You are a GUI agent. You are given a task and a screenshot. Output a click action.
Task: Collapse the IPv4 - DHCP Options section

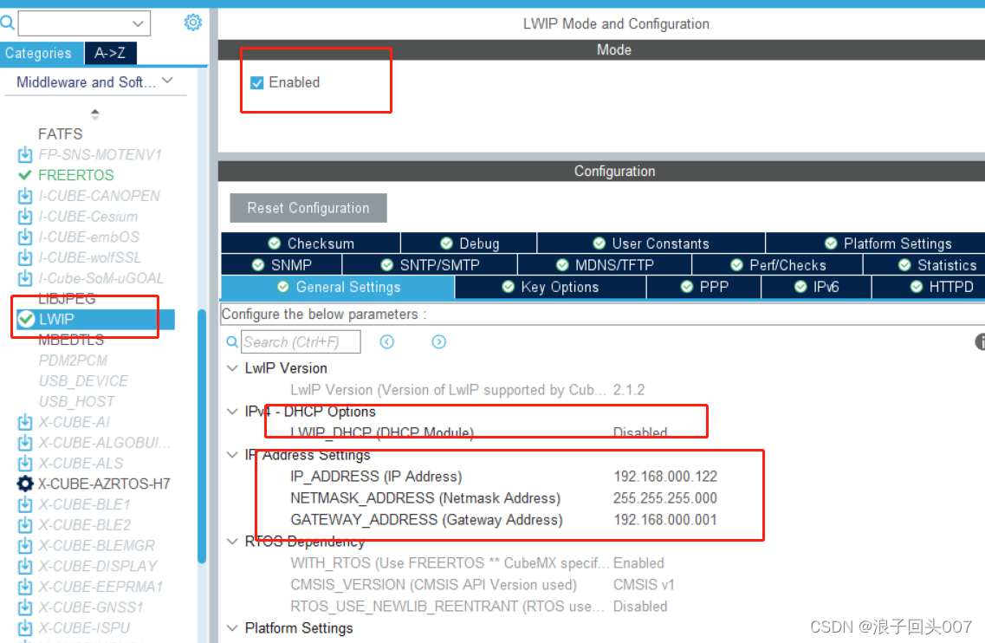pos(232,412)
